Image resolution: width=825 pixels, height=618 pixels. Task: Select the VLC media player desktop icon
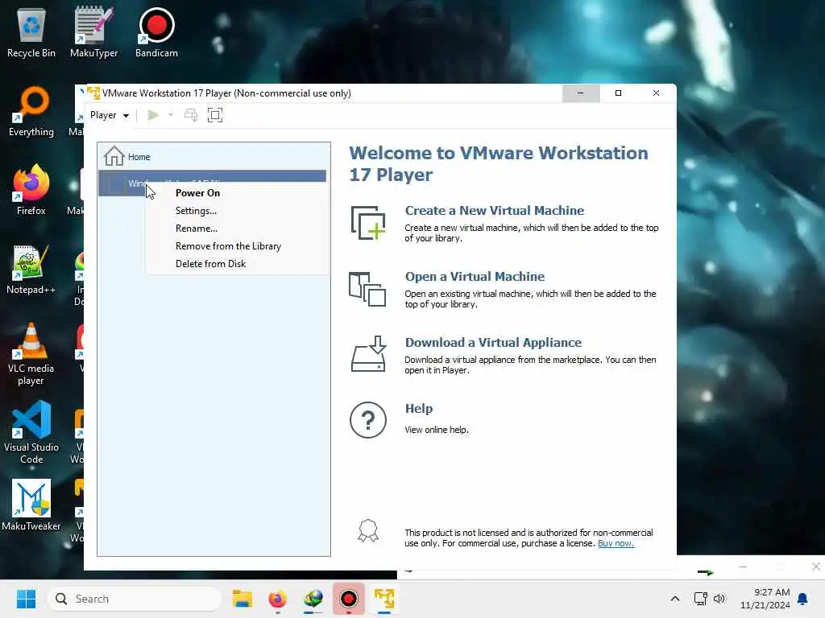pos(31,354)
